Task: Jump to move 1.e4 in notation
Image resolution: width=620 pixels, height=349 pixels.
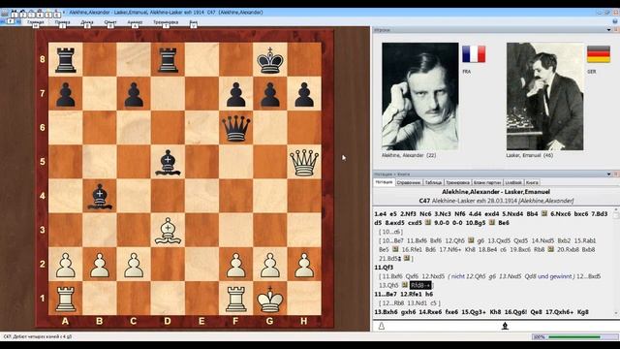Action: (380, 213)
